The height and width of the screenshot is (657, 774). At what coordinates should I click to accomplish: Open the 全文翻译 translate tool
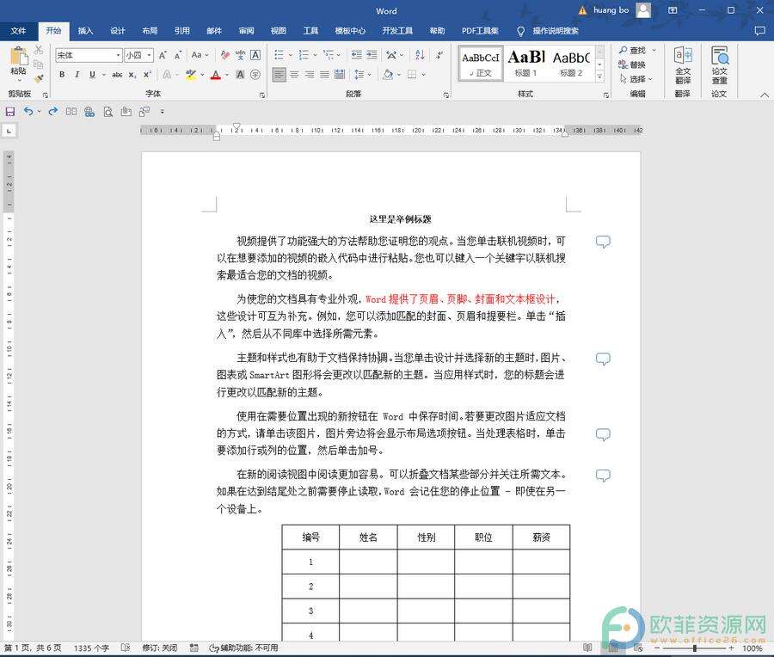click(683, 65)
